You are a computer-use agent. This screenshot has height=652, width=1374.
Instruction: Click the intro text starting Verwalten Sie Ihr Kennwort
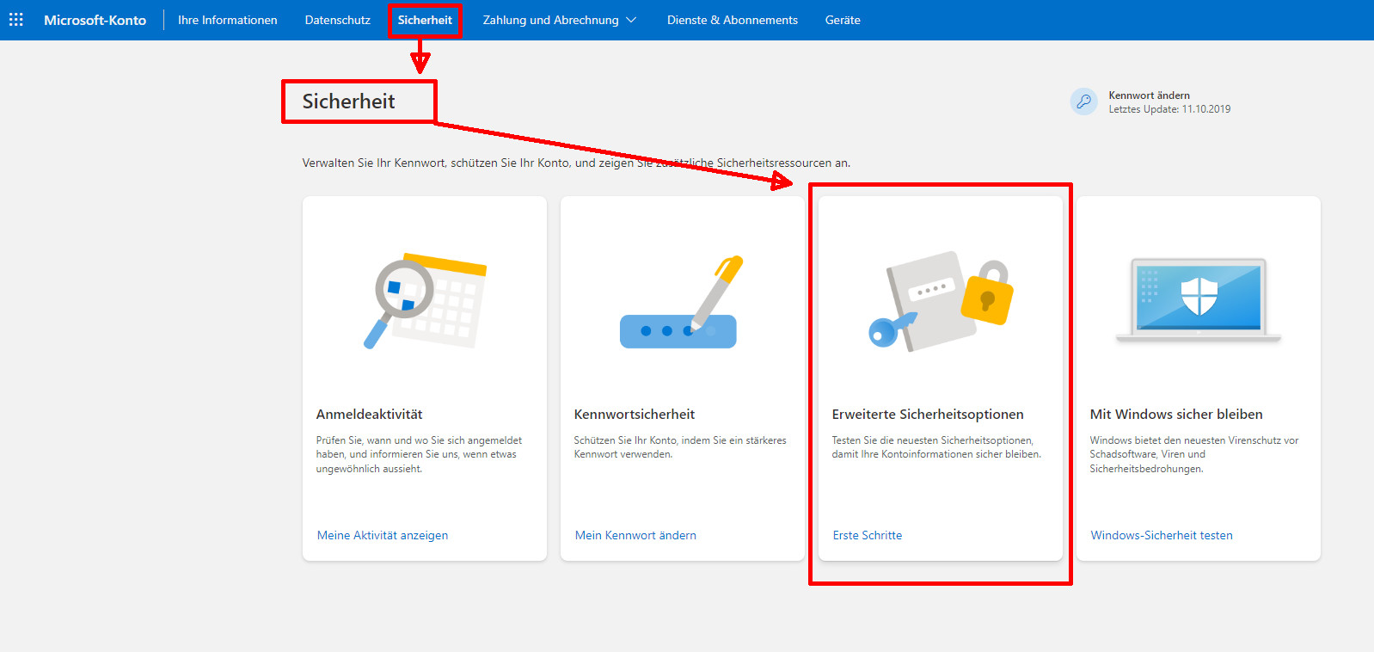coord(576,163)
